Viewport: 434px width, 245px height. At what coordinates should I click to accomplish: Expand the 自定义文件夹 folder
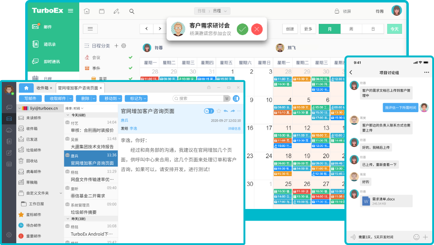click(60, 193)
